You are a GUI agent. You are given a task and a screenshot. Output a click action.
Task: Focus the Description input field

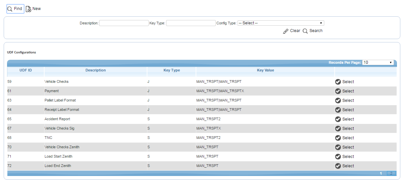click(x=124, y=23)
